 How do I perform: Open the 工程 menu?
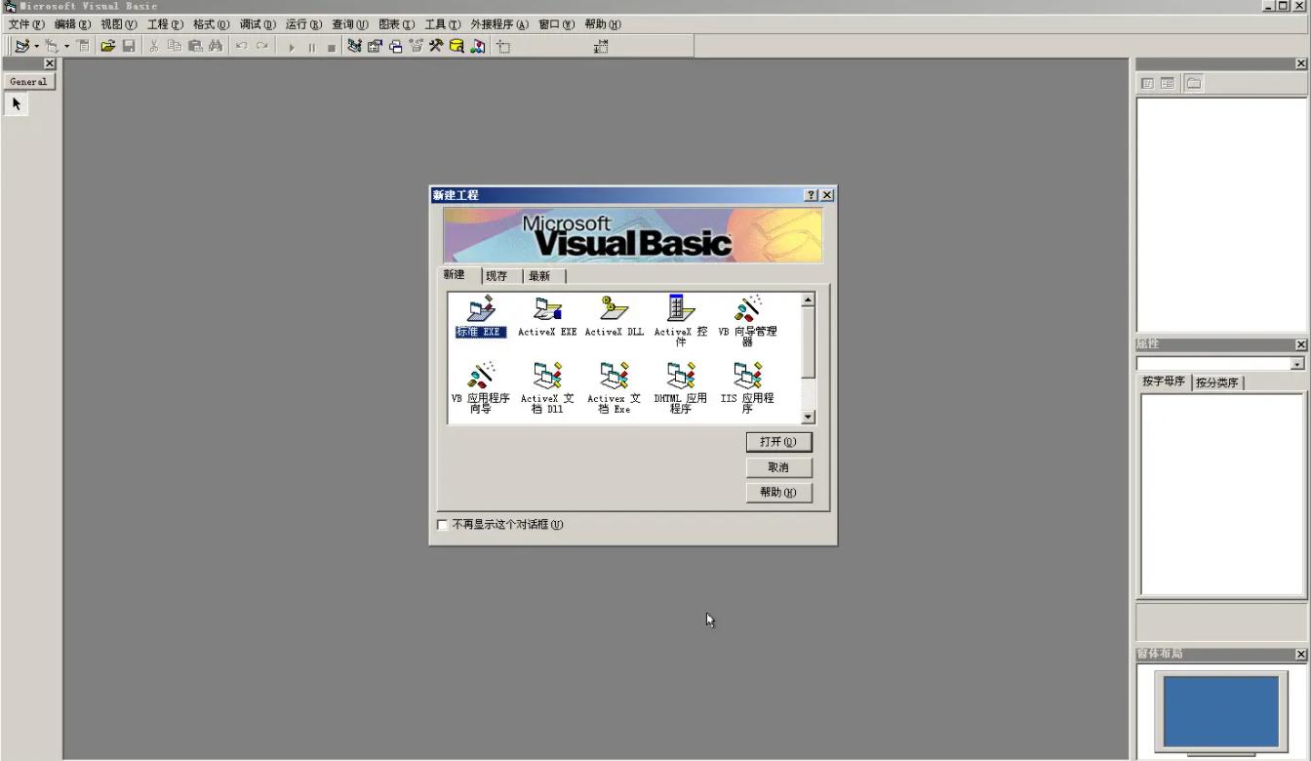164,24
